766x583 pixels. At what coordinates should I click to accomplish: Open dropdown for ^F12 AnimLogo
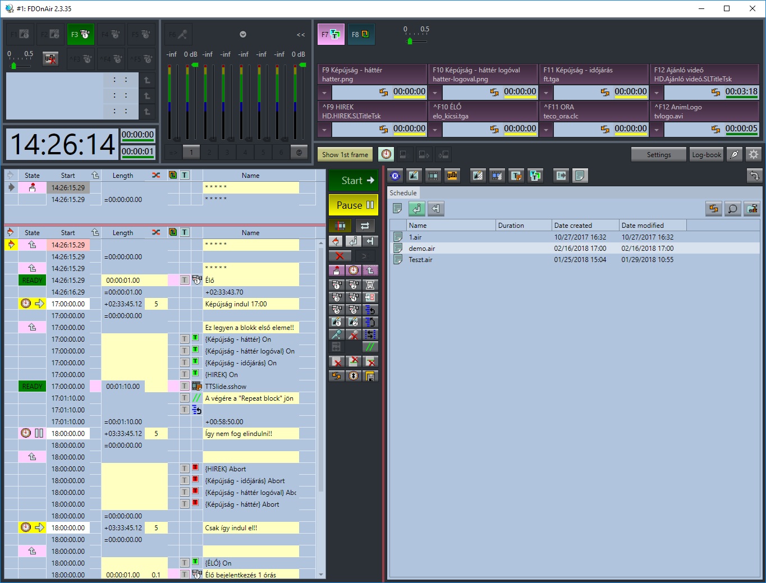pyautogui.click(x=656, y=129)
